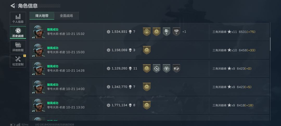This screenshot has width=281, height=126.
Task: Click the back arrow beside 角色信息
Action: (x=12, y=6)
